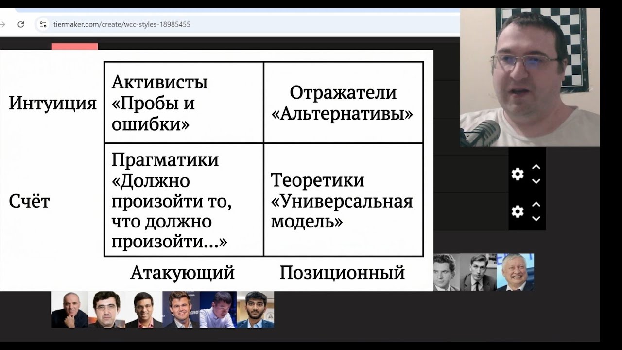Select thumbnail of bearded young man in blue jacket

click(x=255, y=310)
